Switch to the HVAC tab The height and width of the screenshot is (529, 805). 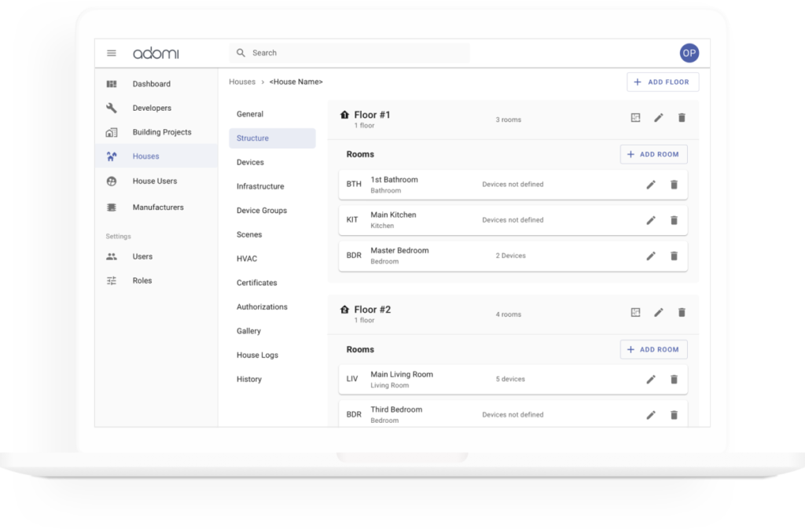[x=272, y=259]
